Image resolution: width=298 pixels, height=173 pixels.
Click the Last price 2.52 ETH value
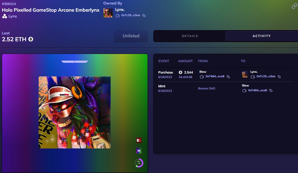pos(14,39)
